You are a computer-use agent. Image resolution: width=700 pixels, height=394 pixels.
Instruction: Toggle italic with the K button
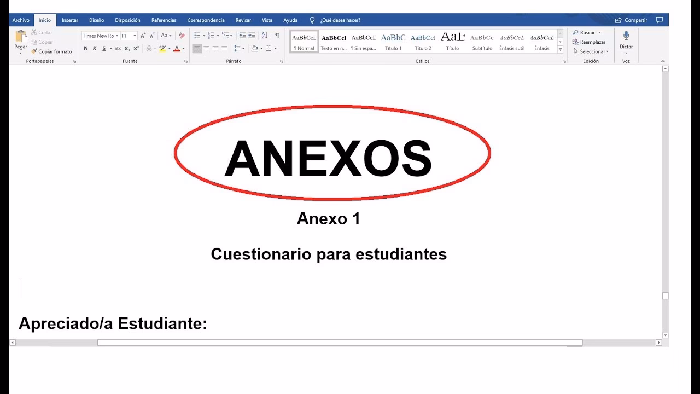pos(94,48)
